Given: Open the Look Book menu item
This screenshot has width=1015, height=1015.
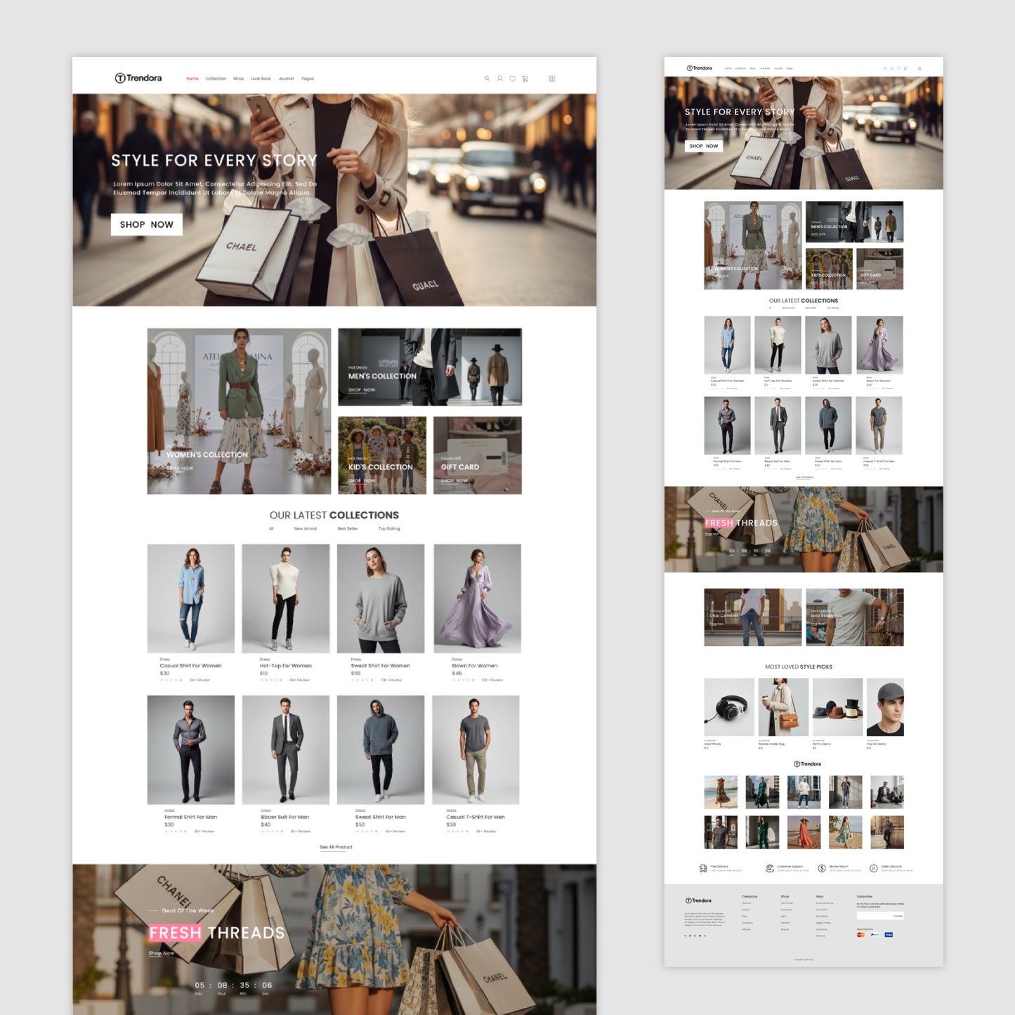Looking at the screenshot, I should (x=261, y=79).
